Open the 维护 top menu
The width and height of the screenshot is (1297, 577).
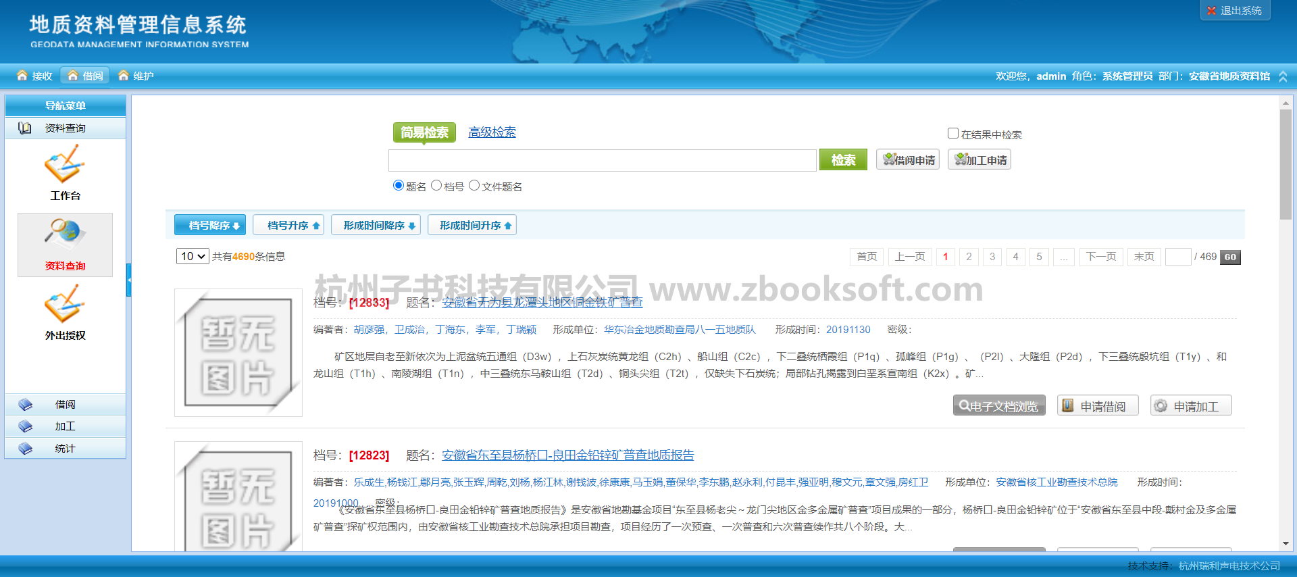[136, 76]
